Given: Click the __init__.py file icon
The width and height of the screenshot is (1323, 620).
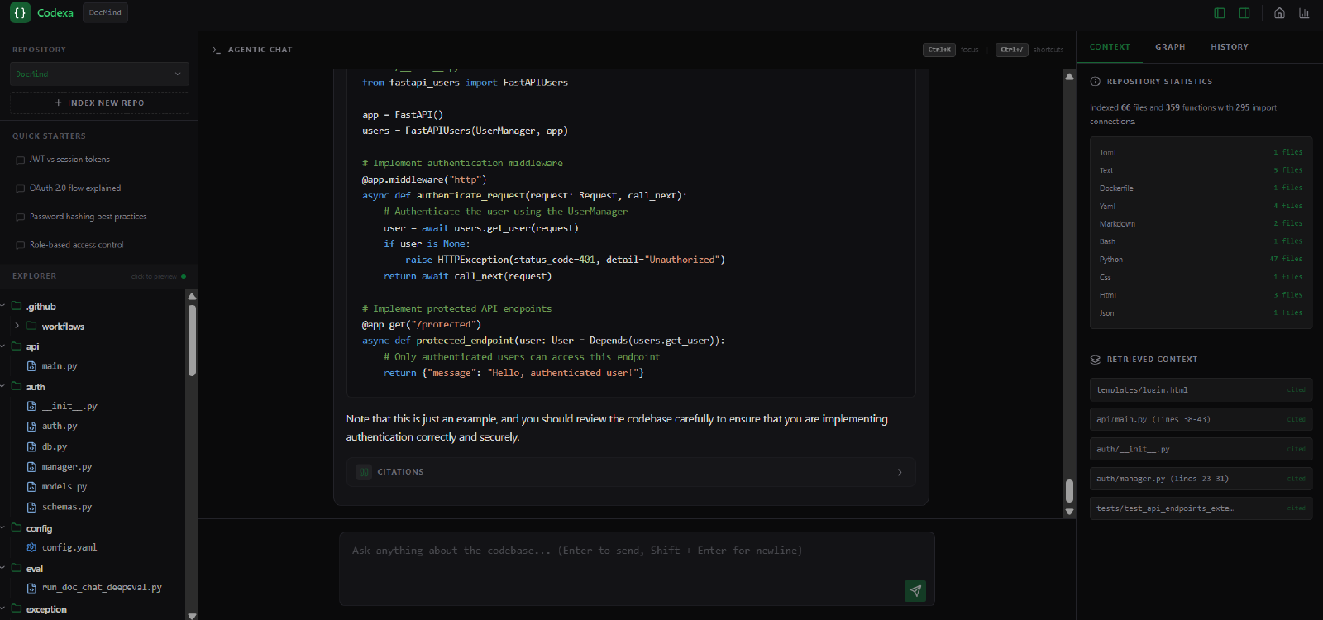Looking at the screenshot, I should point(31,406).
